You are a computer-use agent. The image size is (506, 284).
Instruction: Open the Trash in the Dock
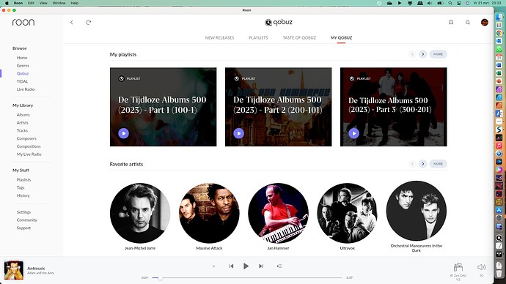pos(499,273)
